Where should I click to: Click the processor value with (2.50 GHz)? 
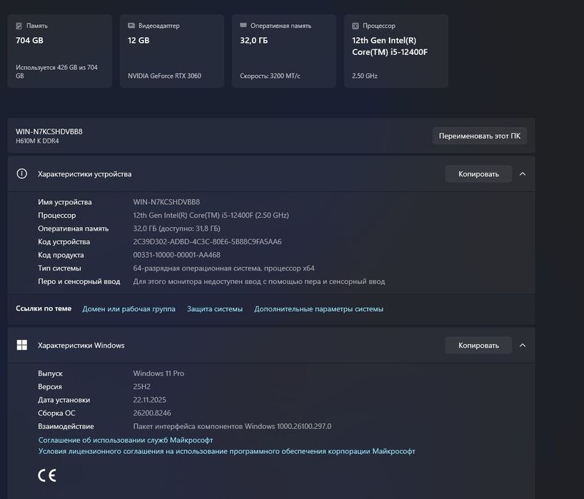pyautogui.click(x=211, y=215)
